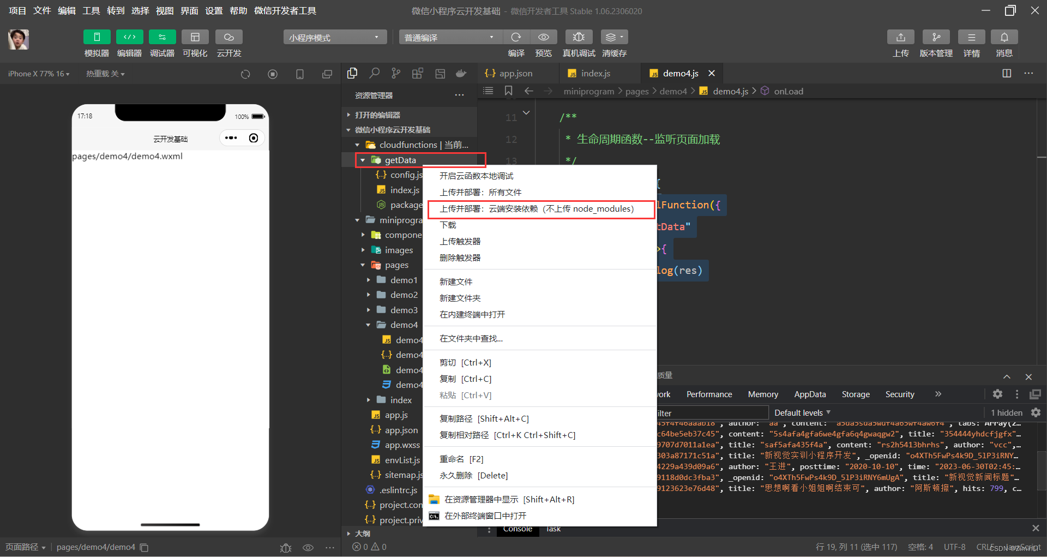
Task: Open the page path dropdown in status bar
Action: point(26,547)
